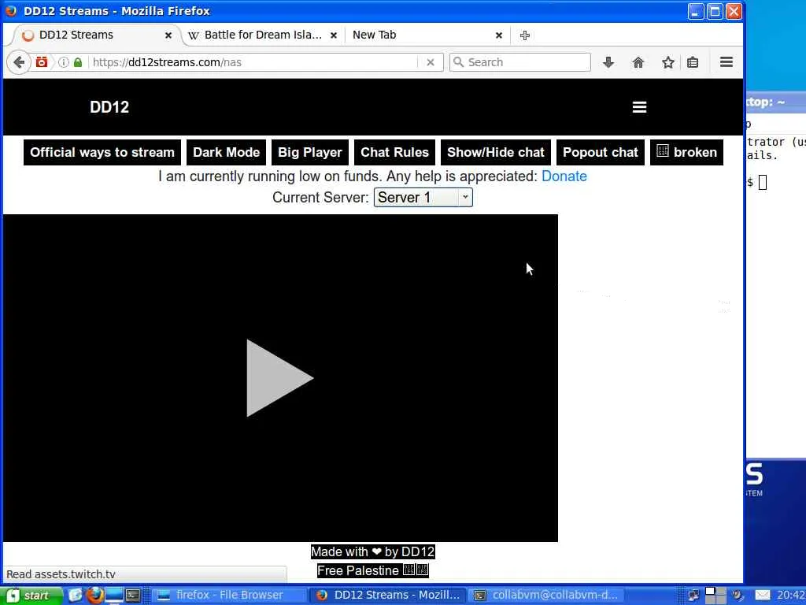Image resolution: width=806 pixels, height=605 pixels.
Task: Toggle Show/Hide chat
Action: 496,152
